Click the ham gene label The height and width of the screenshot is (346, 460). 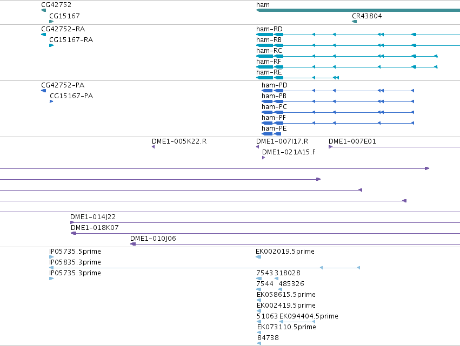click(263, 5)
